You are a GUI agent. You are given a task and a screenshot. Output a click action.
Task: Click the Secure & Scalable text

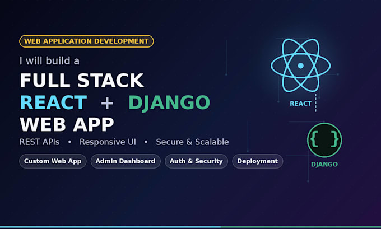pyautogui.click(x=192, y=142)
